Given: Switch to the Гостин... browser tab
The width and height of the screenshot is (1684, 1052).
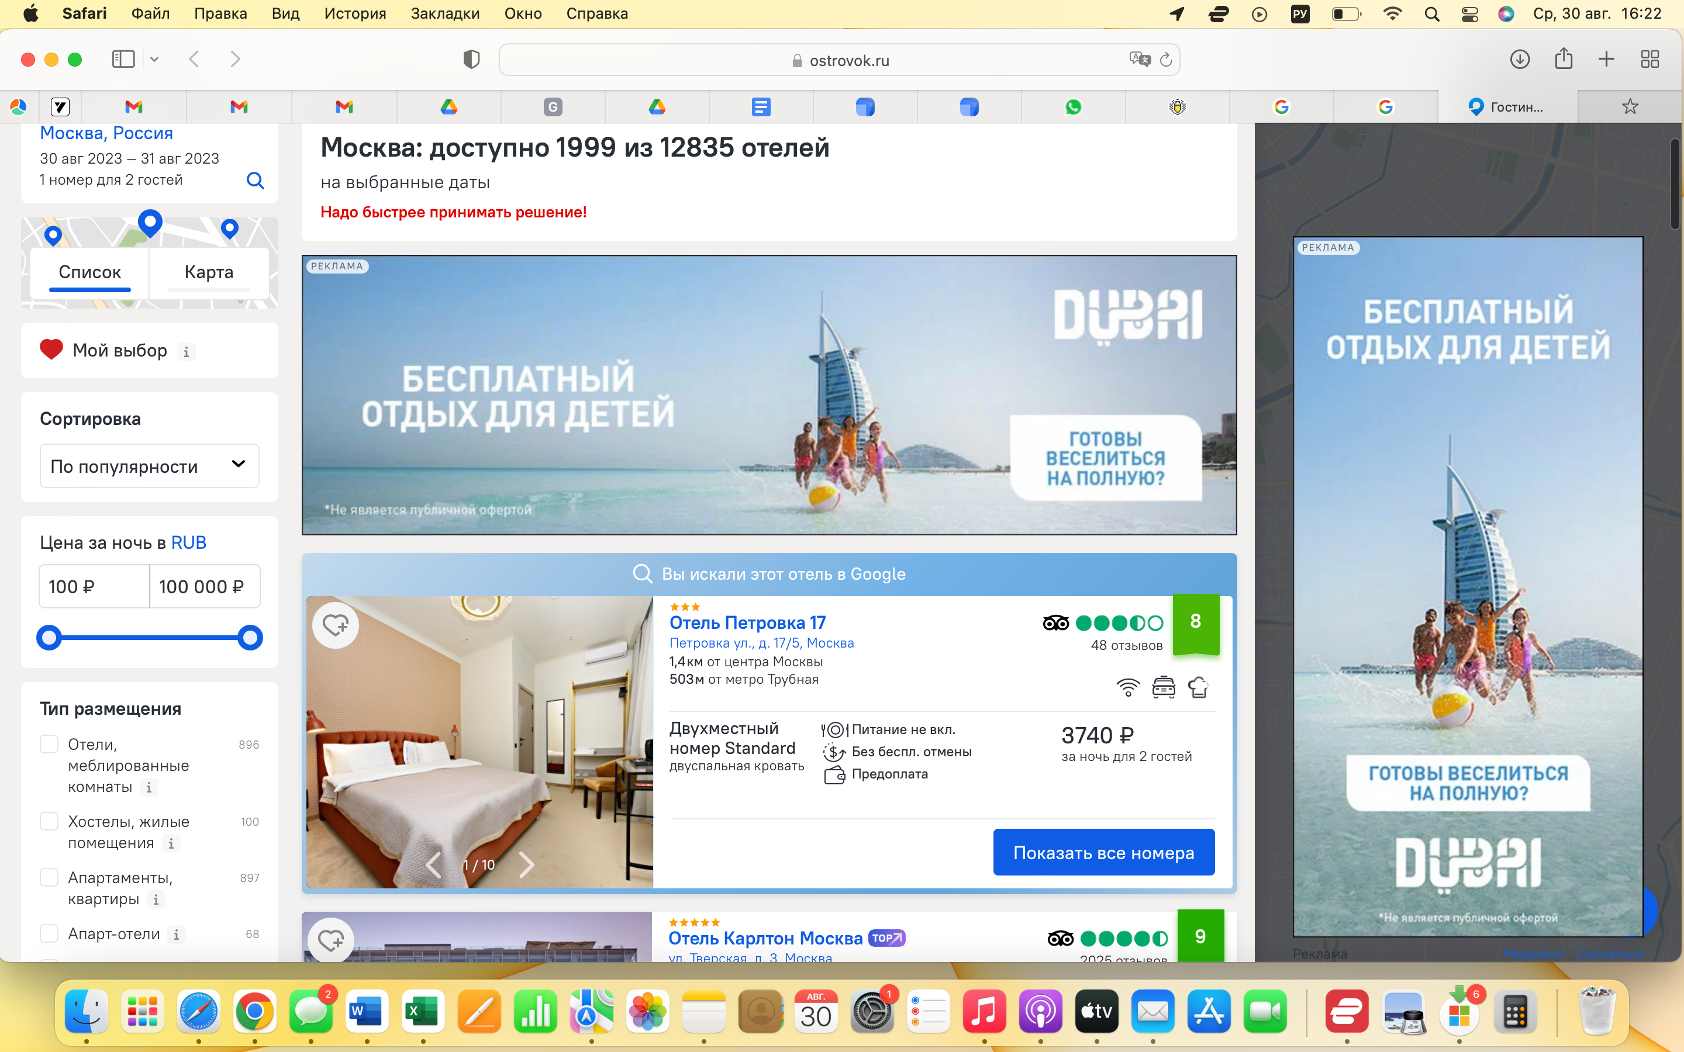Looking at the screenshot, I should 1507,106.
